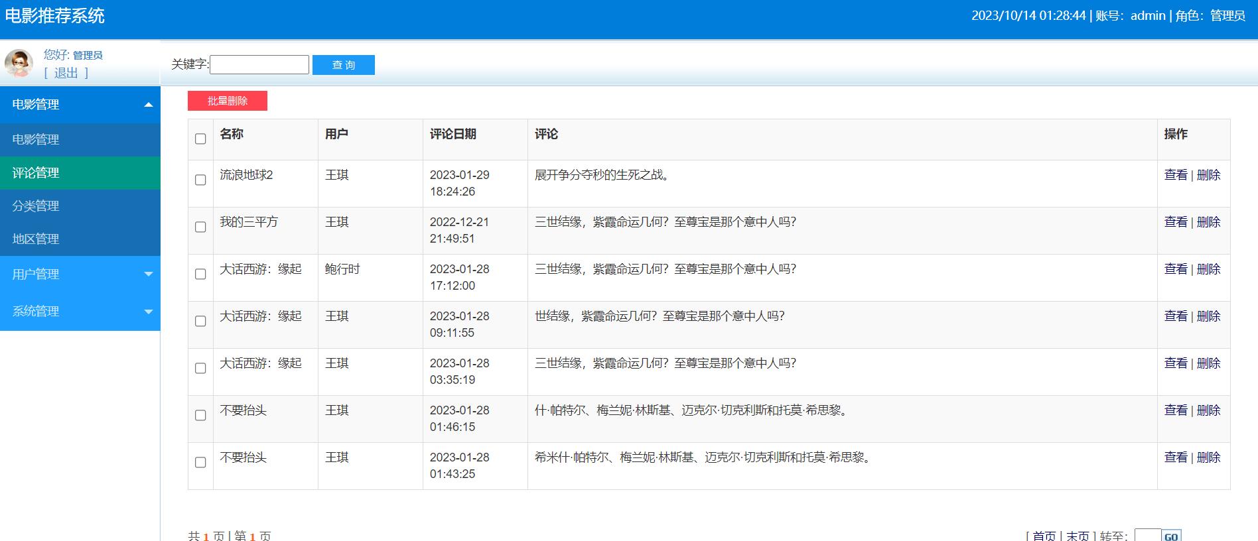Focus the 转至 page number input

1148,536
